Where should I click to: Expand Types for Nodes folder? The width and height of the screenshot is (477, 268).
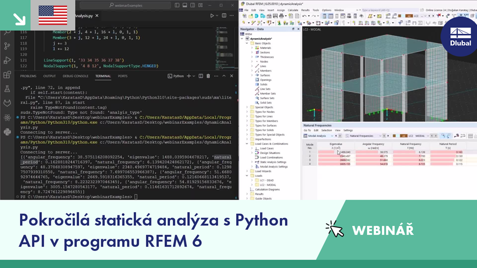pyautogui.click(x=247, y=112)
